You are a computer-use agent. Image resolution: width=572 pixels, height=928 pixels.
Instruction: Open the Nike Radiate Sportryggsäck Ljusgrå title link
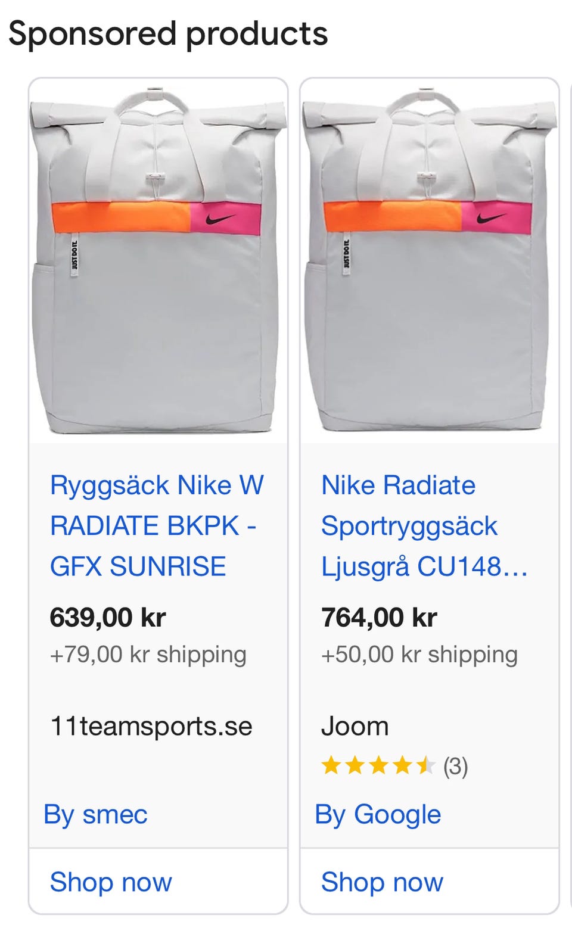coord(423,525)
